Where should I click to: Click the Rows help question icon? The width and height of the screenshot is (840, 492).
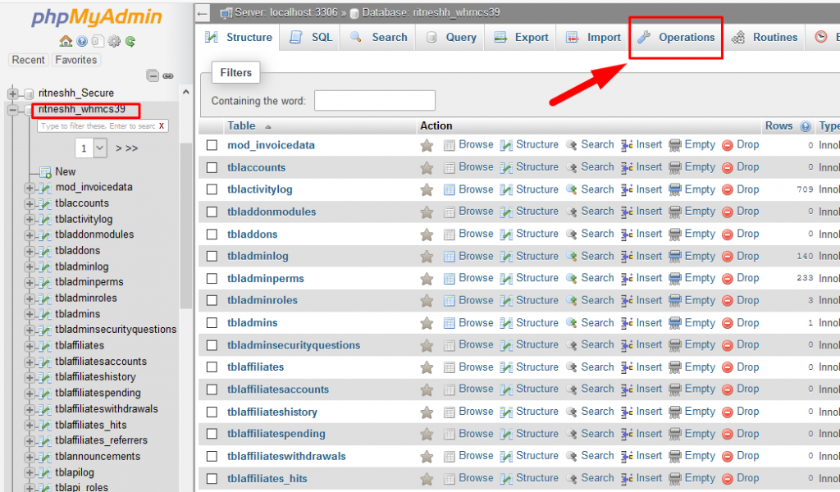coord(805,126)
